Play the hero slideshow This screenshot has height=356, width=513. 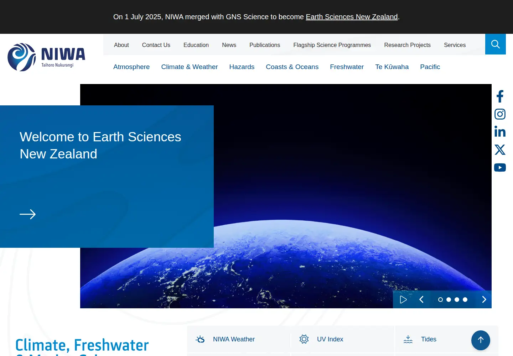(403, 299)
